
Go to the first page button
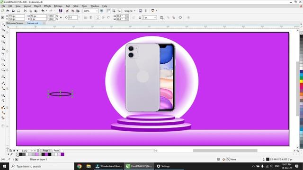14,151
